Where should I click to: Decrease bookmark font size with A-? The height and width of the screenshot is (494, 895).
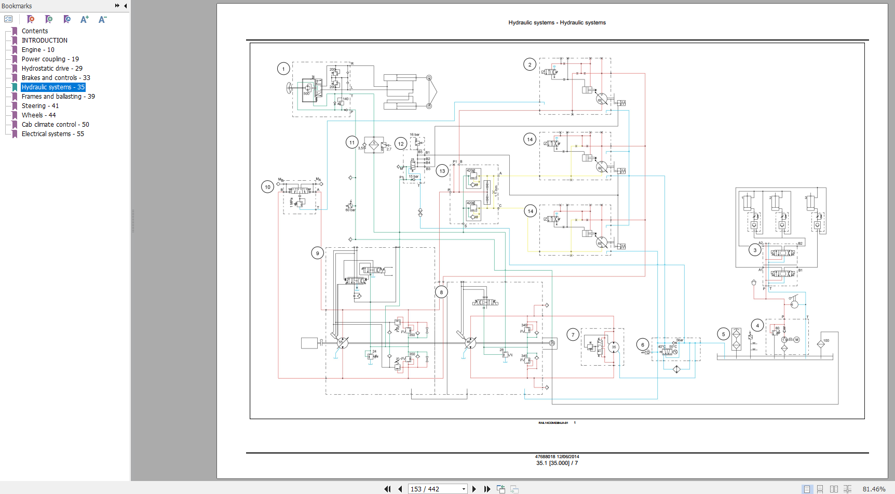coord(102,19)
